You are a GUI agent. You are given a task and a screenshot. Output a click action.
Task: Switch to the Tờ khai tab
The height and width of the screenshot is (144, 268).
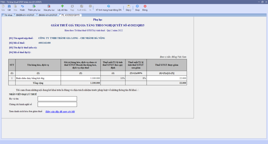point(8,15)
